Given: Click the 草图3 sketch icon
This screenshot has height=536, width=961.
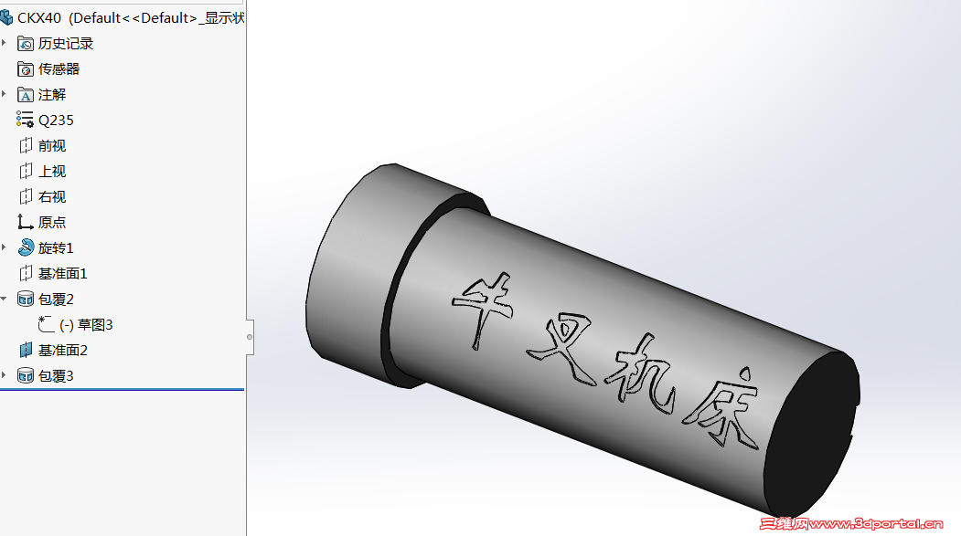Looking at the screenshot, I should point(46,324).
